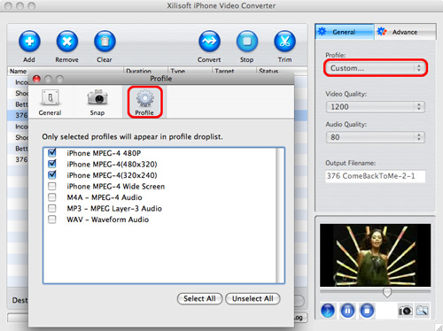This screenshot has height=331, width=443.
Task: Click the iPhone MPEG-4 Wide Screen label
Action: [x=115, y=187]
